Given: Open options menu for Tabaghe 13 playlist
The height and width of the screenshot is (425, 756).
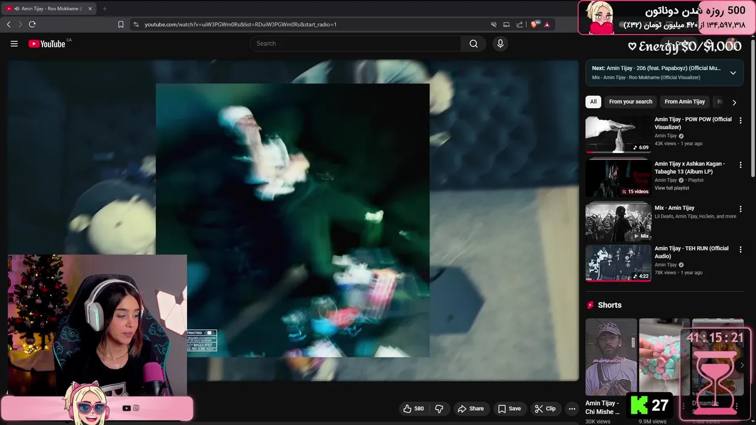Looking at the screenshot, I should pos(741,165).
